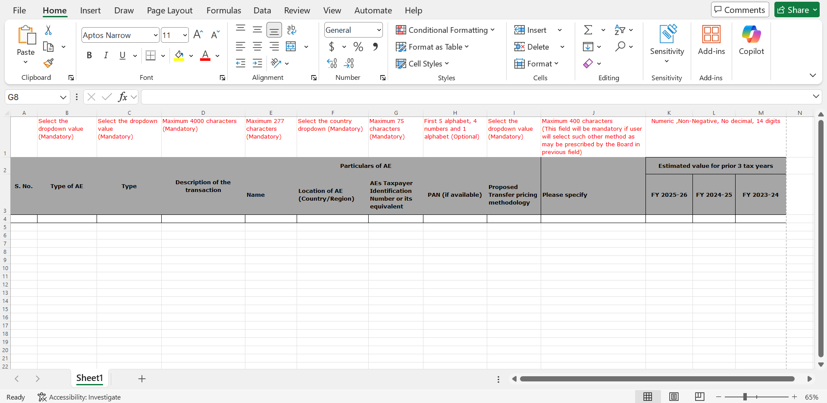Switch to the Insert tab

[x=90, y=10]
